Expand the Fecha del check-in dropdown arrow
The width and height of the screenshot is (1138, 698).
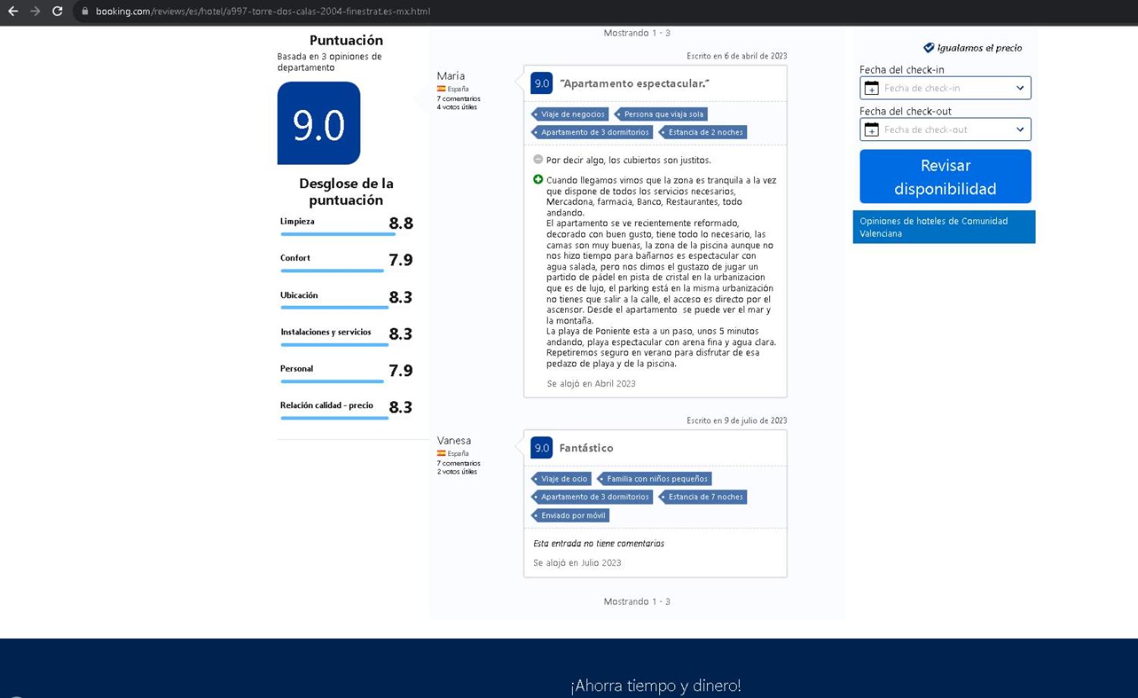pyautogui.click(x=1020, y=88)
